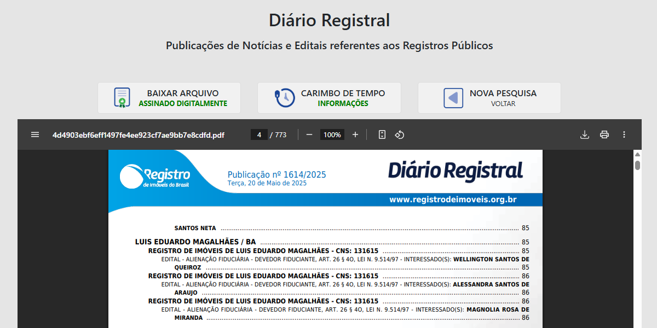Click the timestamp clock icon
Screen dimensions: 657x328
pos(284,98)
